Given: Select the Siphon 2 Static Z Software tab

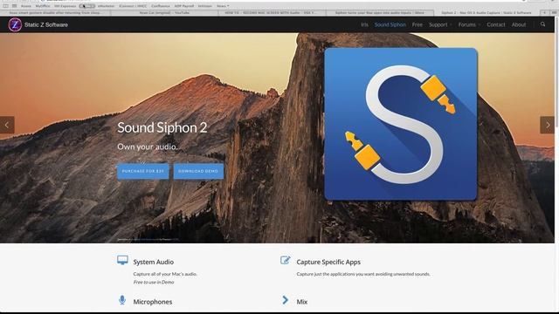Looking at the screenshot, I should pyautogui.click(x=487, y=12).
